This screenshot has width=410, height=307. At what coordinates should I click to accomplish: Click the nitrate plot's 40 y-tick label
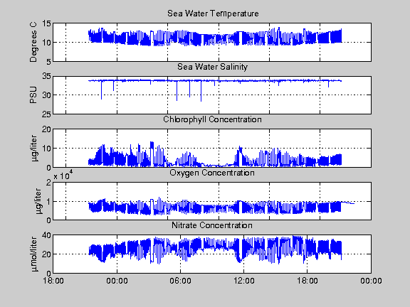[x=46, y=235]
